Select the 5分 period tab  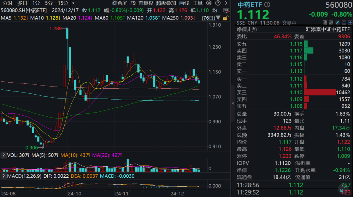49,3
